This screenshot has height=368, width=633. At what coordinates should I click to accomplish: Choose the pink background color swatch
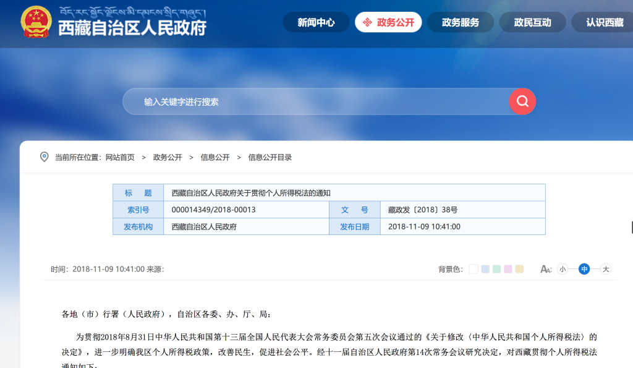click(508, 269)
